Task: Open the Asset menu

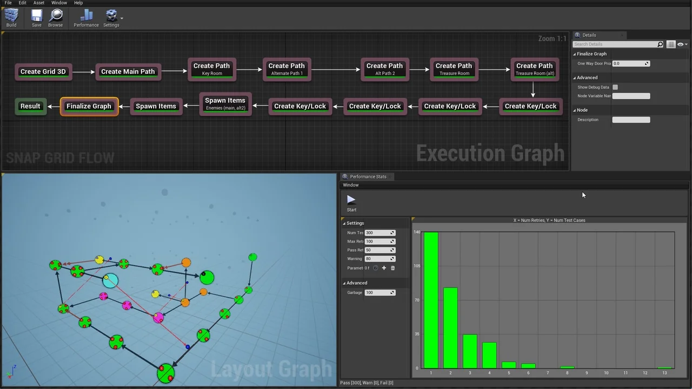Action: point(39,3)
